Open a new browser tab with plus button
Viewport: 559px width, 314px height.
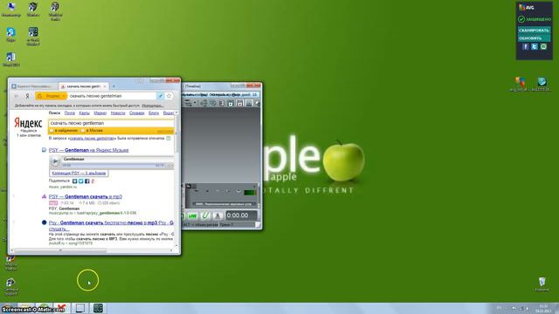(x=114, y=86)
